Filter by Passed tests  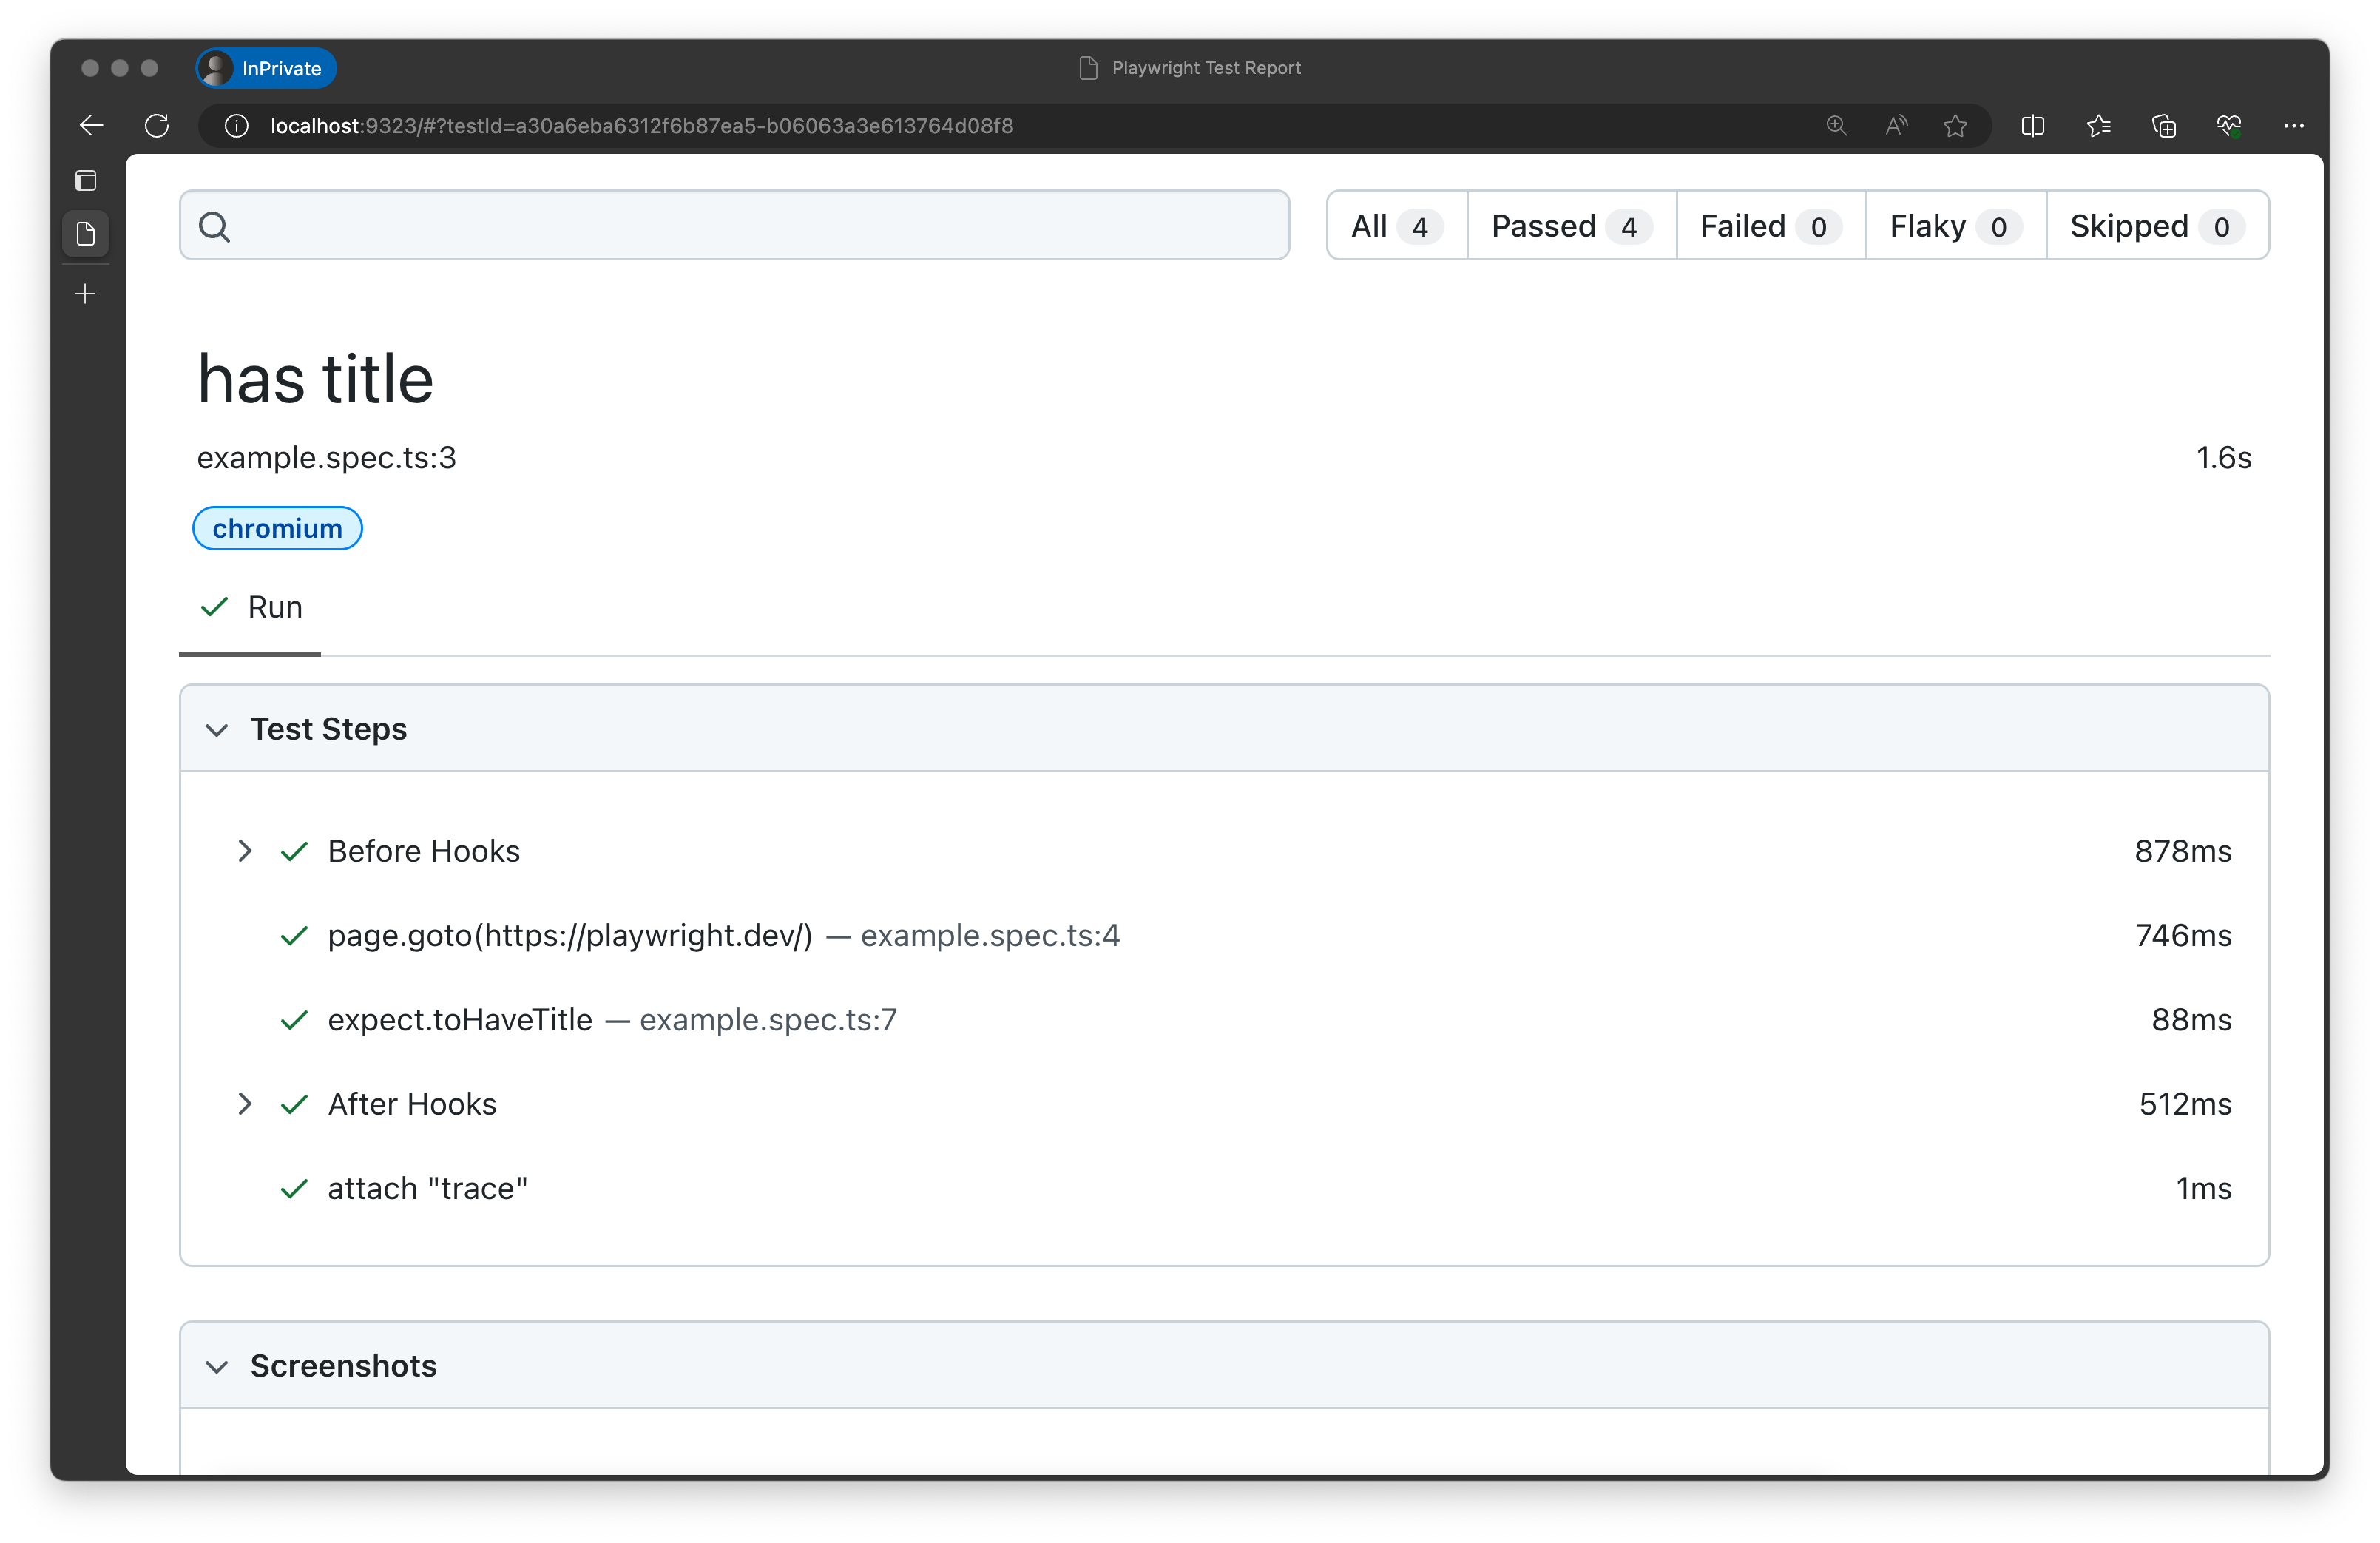1570,226
